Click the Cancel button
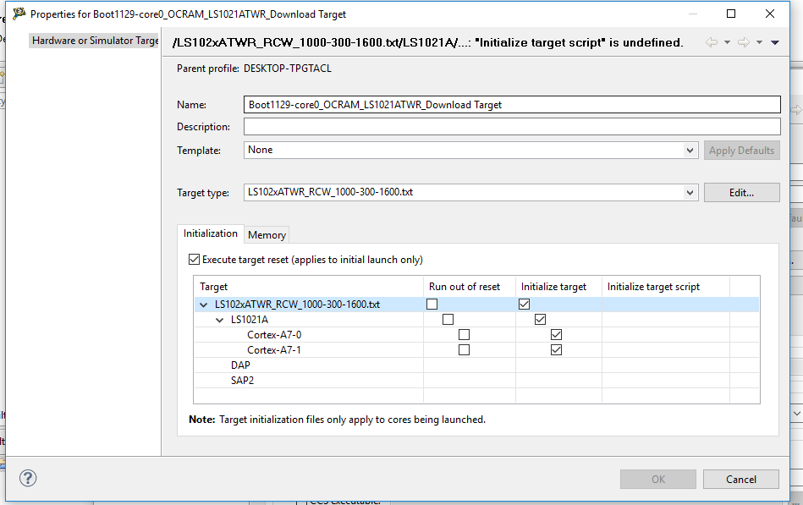The width and height of the screenshot is (803, 505). pyautogui.click(x=741, y=480)
